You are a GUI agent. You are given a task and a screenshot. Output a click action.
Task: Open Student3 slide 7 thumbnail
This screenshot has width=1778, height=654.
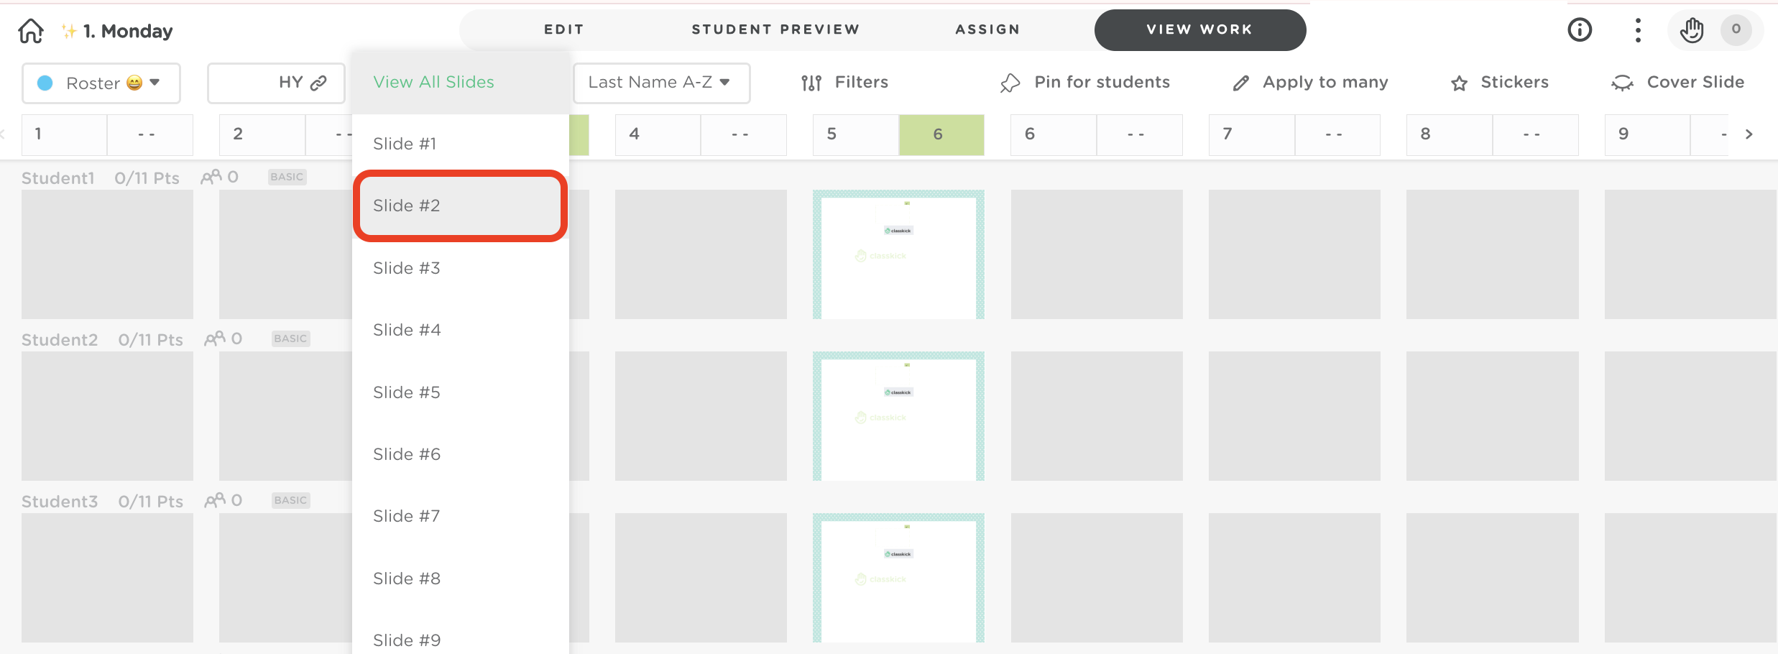click(x=1294, y=578)
